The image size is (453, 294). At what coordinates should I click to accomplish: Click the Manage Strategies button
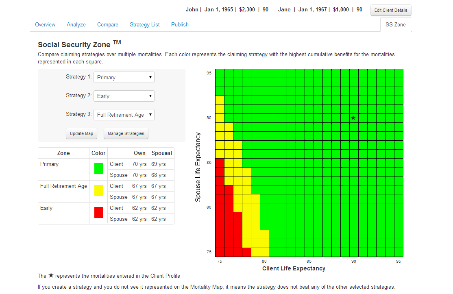tap(126, 133)
